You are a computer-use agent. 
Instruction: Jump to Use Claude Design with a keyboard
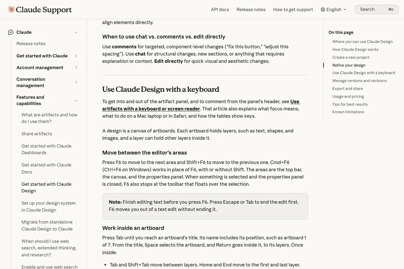(x=364, y=73)
